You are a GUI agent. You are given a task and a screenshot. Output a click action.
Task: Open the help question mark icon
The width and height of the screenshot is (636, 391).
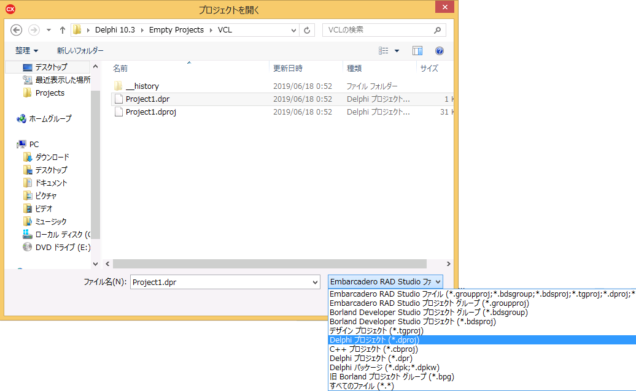(439, 50)
